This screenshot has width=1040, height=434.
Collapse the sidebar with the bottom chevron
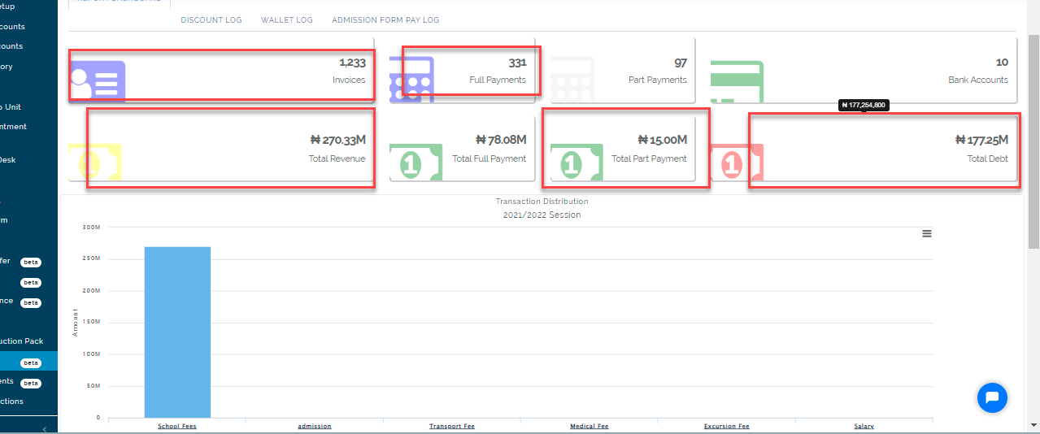45,428
